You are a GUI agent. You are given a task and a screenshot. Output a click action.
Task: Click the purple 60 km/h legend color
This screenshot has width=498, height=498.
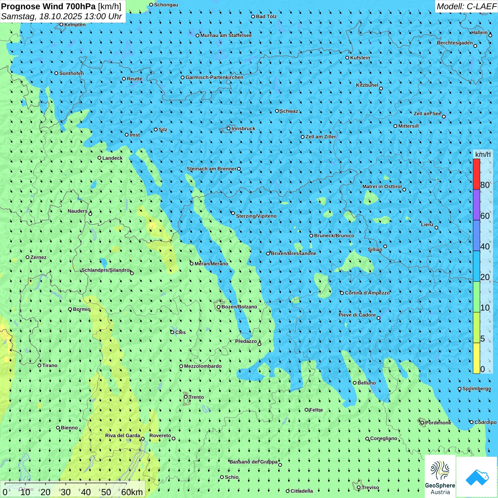(x=476, y=205)
